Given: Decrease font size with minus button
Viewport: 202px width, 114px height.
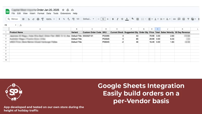Looking at the screenshot, I should [98, 19].
